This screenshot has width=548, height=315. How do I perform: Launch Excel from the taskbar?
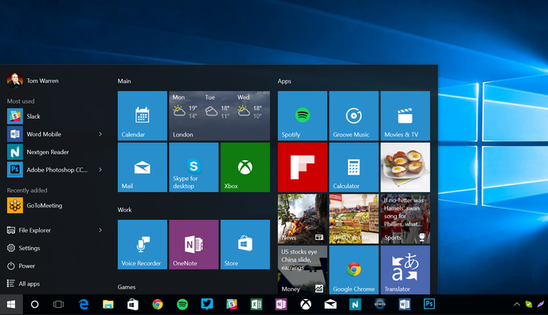256,305
